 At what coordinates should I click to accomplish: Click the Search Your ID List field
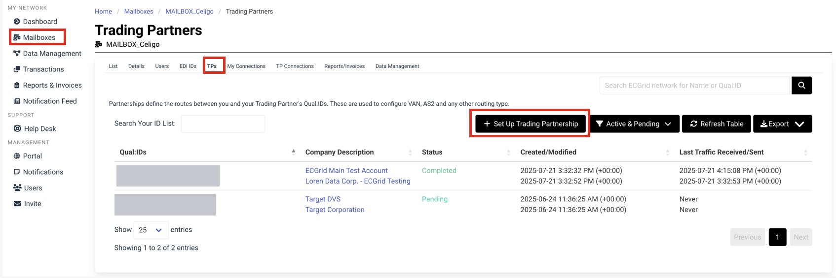point(223,124)
